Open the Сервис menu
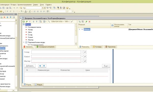This screenshot has width=153, height=92. (x=35, y=5)
